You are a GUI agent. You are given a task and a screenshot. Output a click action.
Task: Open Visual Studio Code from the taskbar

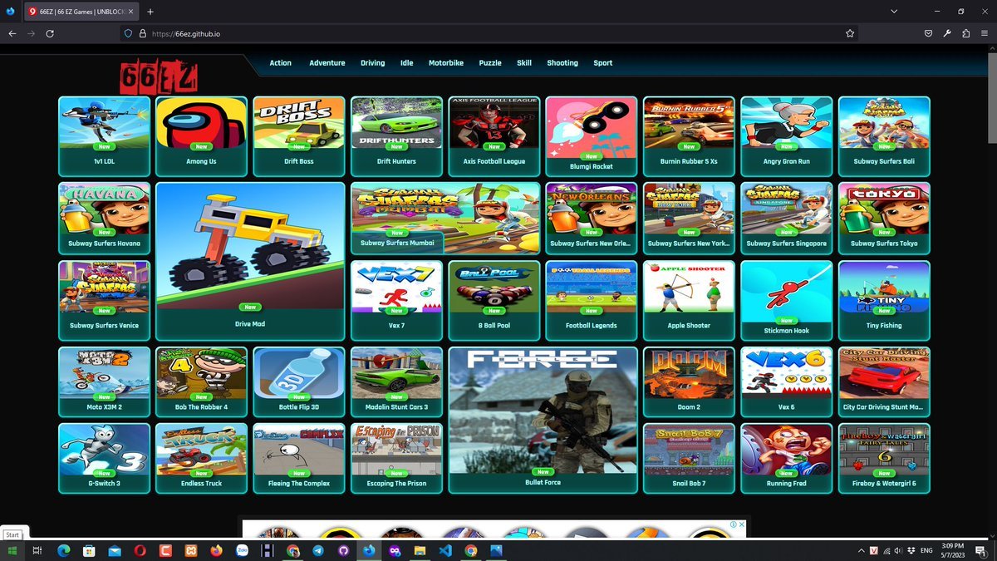point(444,551)
